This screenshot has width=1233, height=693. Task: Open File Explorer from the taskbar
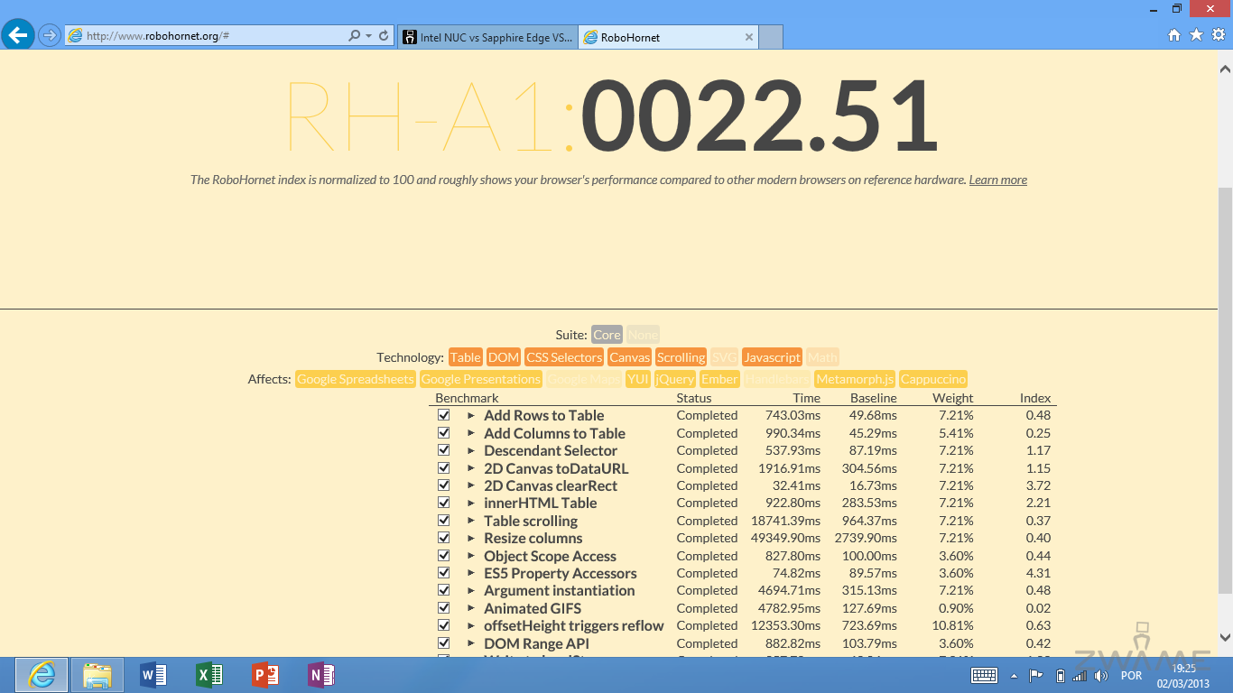pos(97,675)
